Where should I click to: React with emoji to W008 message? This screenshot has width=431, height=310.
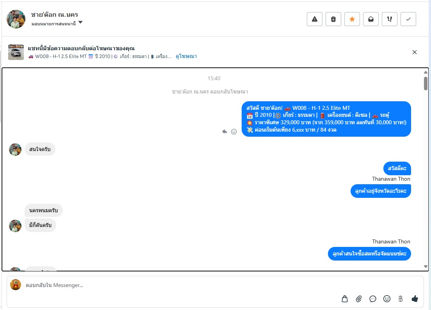coord(233,132)
